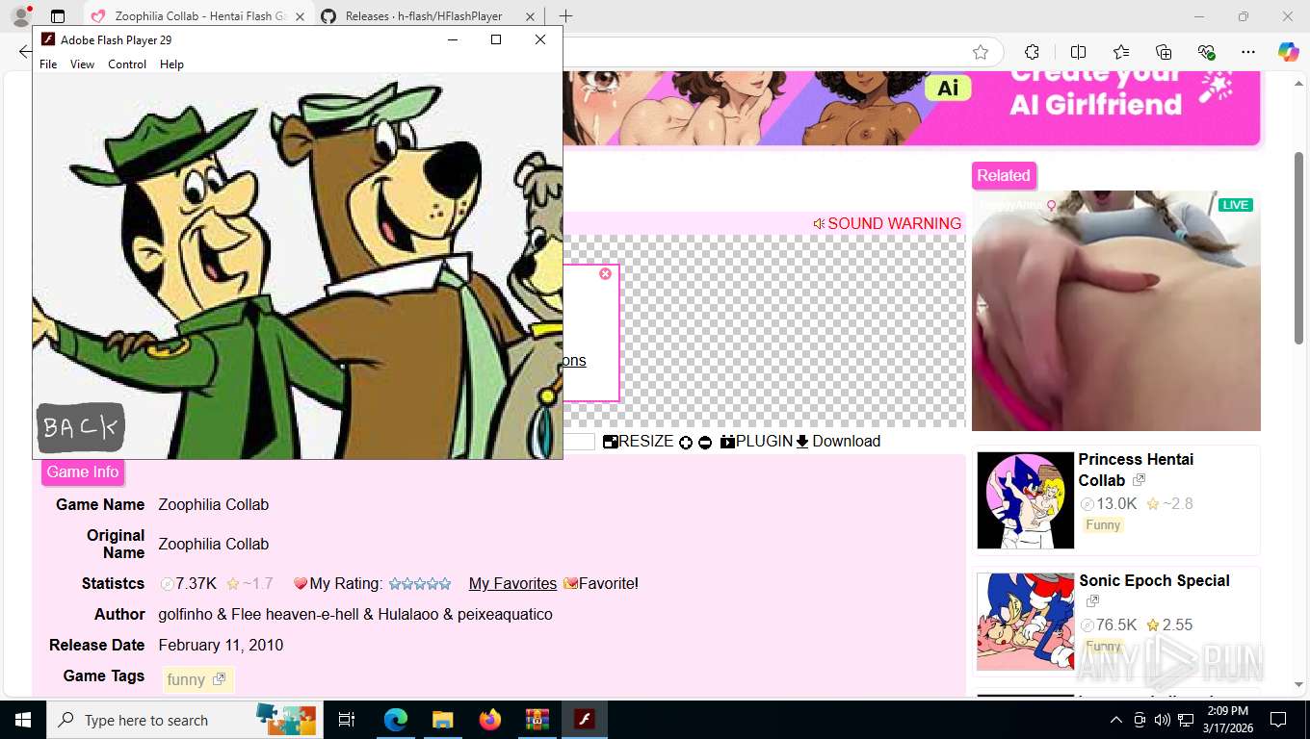Viewport: 1310px width, 739px height.
Task: Click the Funny tag under Princess Collab
Action: 1103,525
